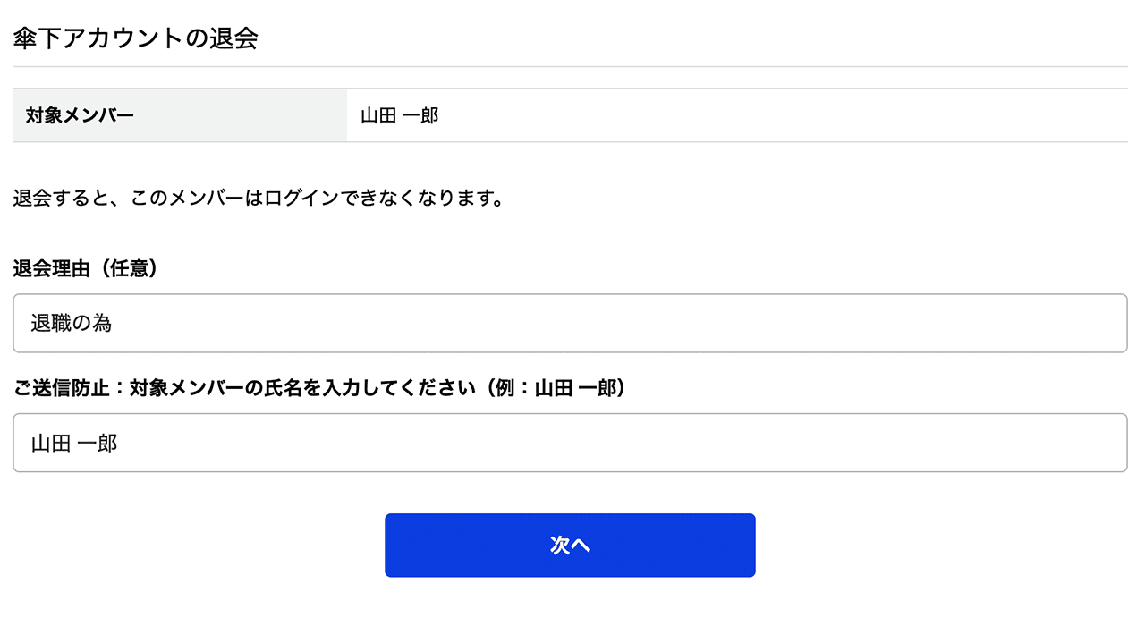1145x626 pixels.
Task: Click the end of text in the reason field
Action: click(114, 324)
